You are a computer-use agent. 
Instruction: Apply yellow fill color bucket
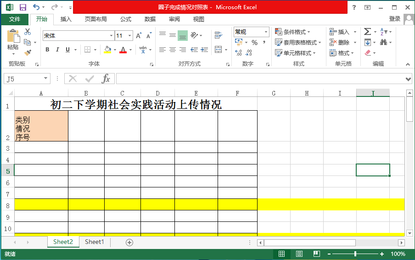[x=107, y=50]
